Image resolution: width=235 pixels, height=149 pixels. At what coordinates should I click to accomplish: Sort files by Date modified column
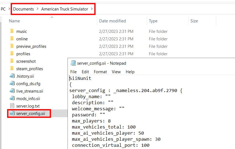point(112,21)
